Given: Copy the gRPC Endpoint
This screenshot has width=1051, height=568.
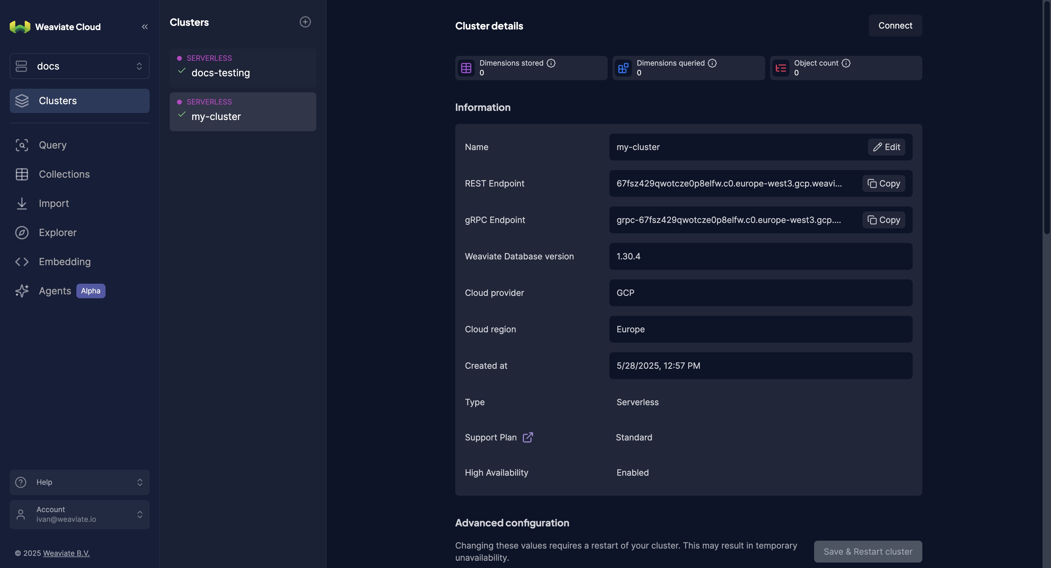Looking at the screenshot, I should click(884, 220).
